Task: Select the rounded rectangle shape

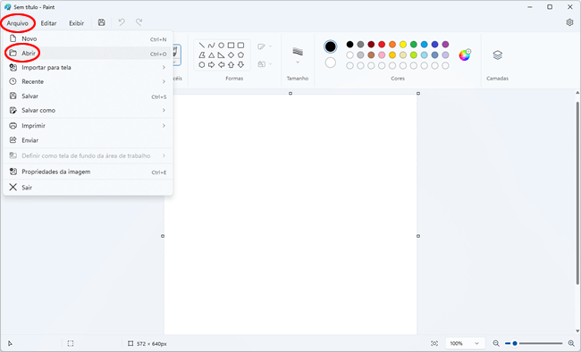Action: point(240,46)
